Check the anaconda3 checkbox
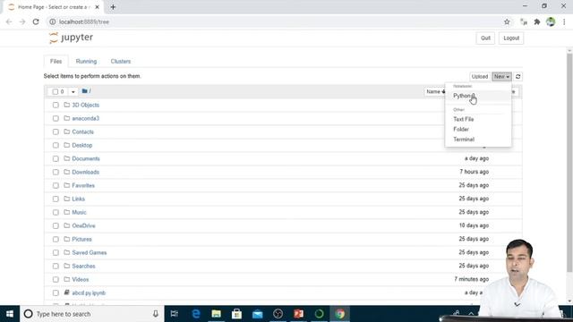The image size is (573, 322). tap(56, 119)
